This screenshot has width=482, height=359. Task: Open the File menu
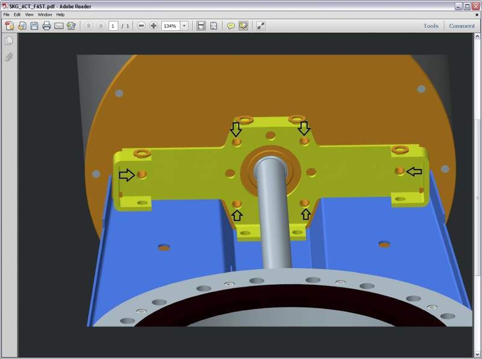tap(7, 14)
